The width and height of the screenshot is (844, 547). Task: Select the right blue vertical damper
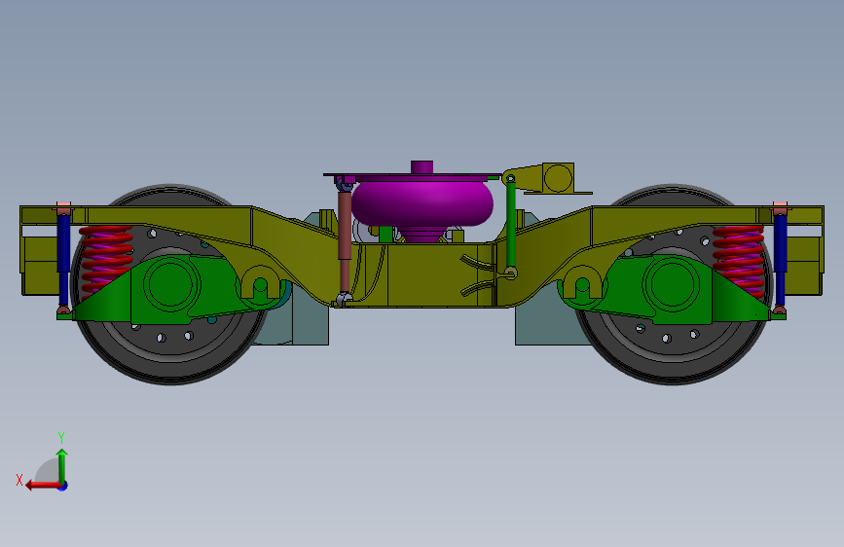pyautogui.click(x=780, y=259)
